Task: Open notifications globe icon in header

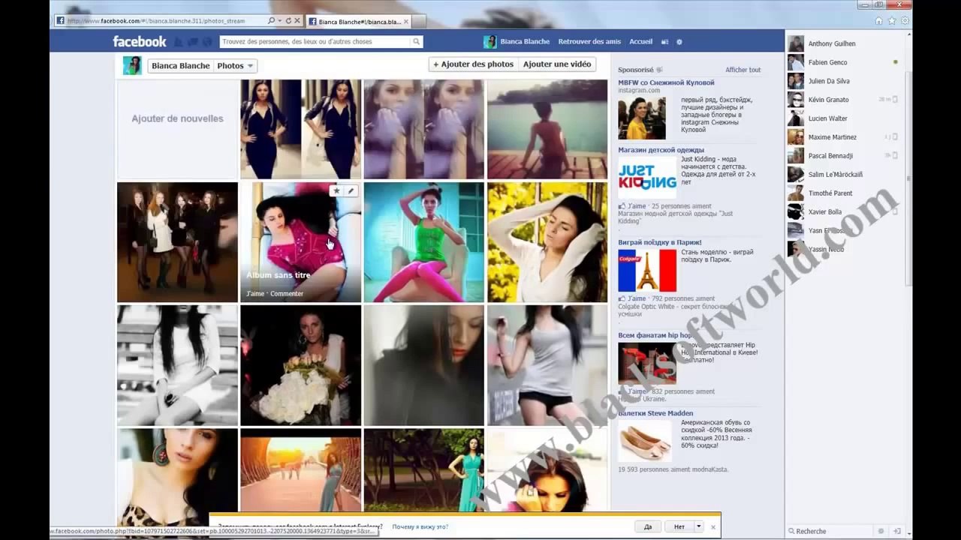Action: click(207, 42)
